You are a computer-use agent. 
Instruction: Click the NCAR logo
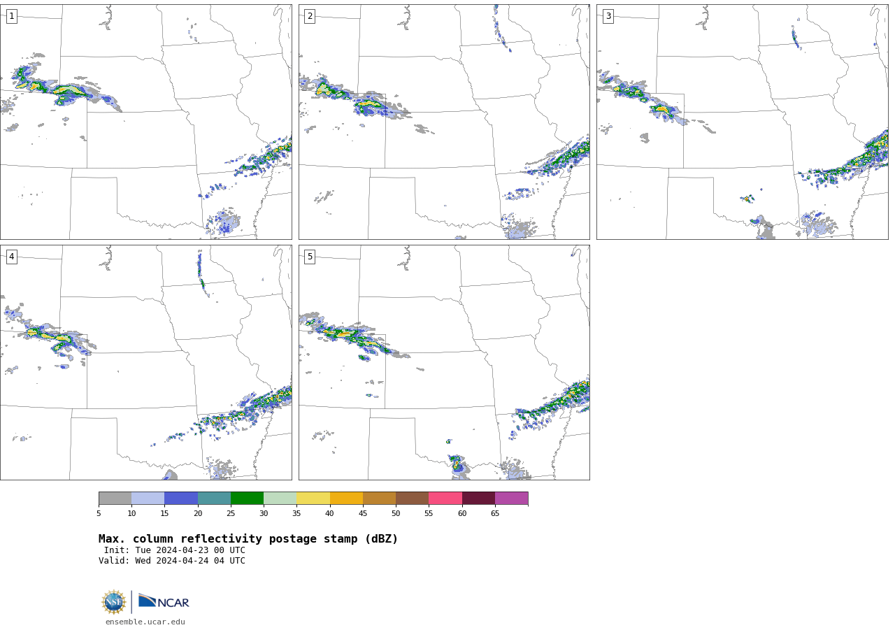click(x=164, y=601)
